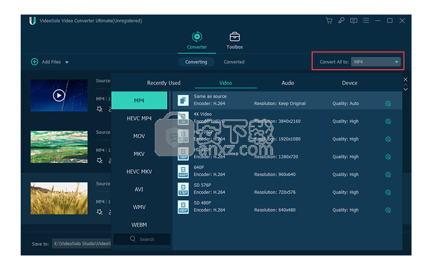Screen dimensions: 430x270
Task: Click the edit star icon for second video
Action: [x=99, y=161]
